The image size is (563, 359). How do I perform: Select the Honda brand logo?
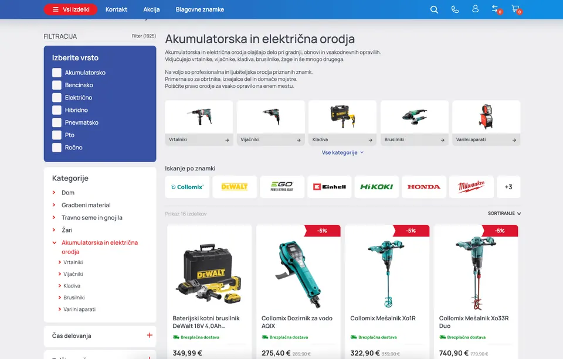pos(424,187)
